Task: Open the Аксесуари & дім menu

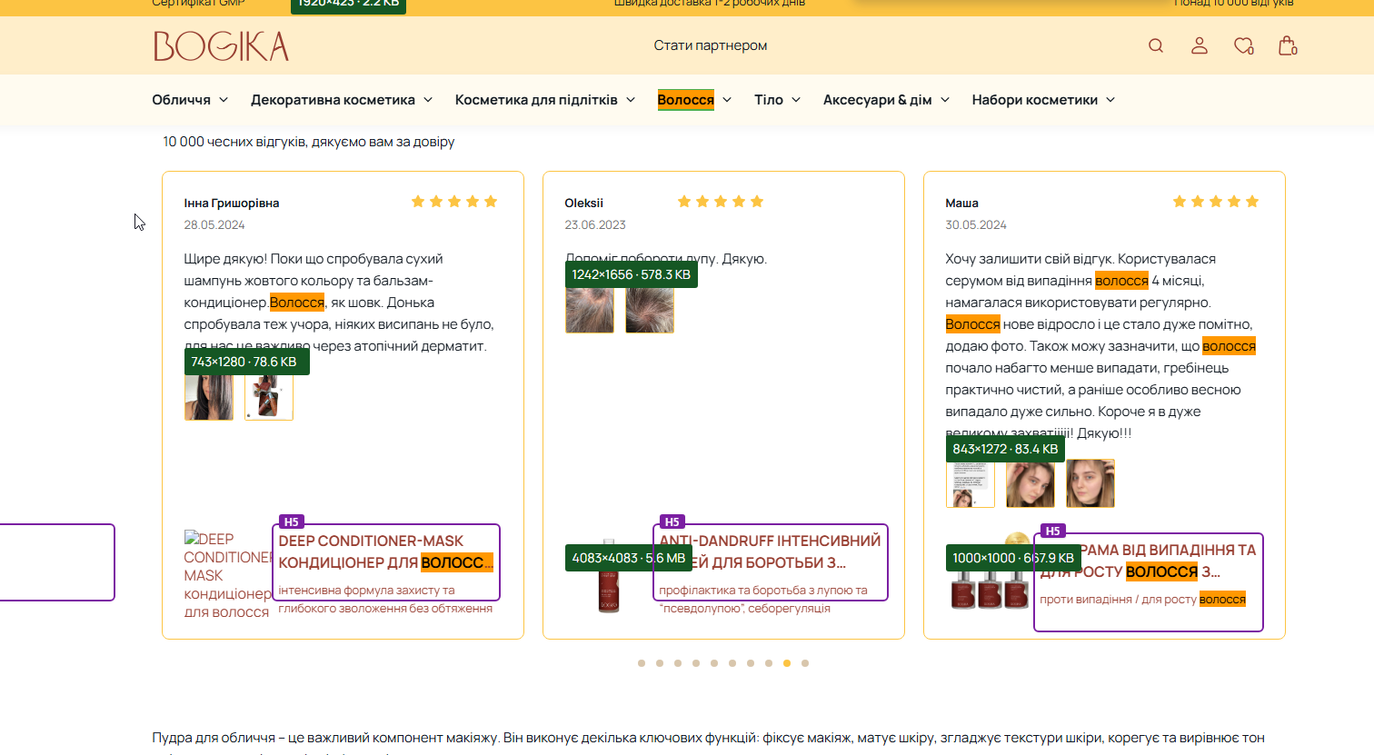Action: pos(878,100)
